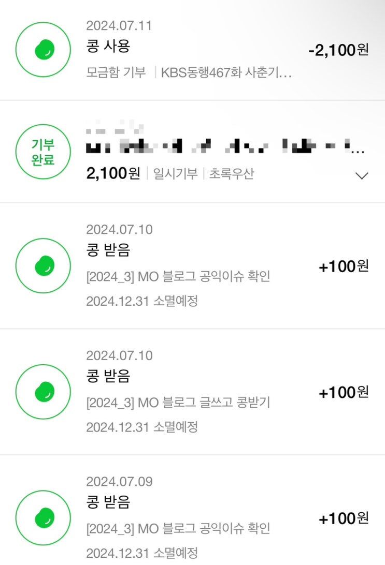This screenshot has height=565, width=385.
Task: Click +100원 on the 글쓰고 콩받기 row
Action: (344, 392)
